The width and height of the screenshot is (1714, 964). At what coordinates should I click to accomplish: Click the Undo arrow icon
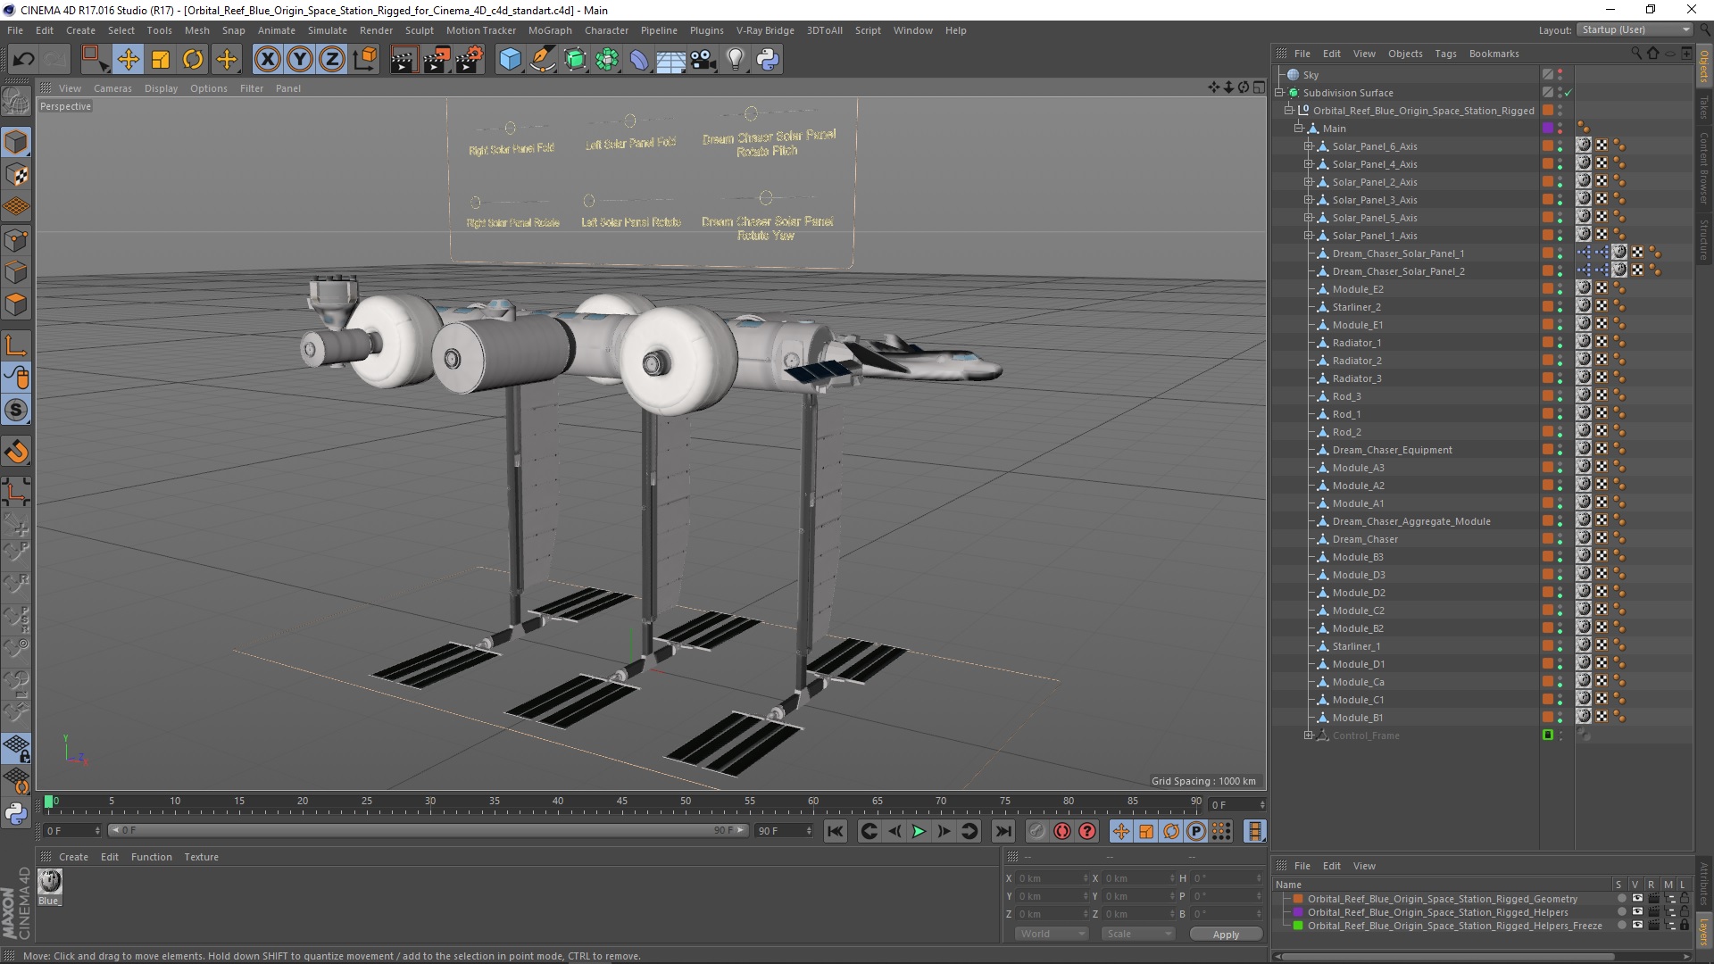tap(24, 60)
